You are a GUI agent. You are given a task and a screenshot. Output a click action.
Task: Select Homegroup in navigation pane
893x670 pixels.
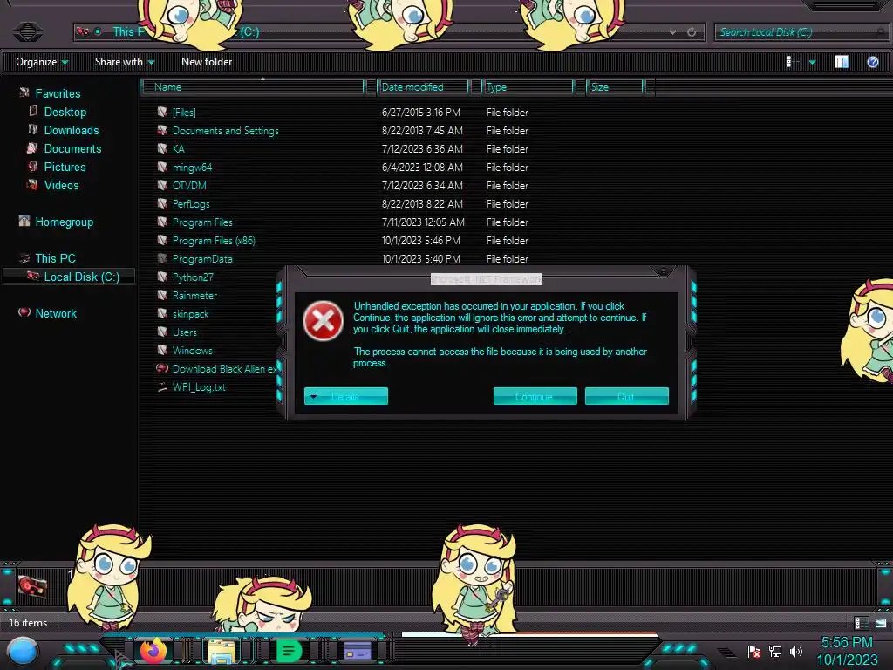pos(64,222)
